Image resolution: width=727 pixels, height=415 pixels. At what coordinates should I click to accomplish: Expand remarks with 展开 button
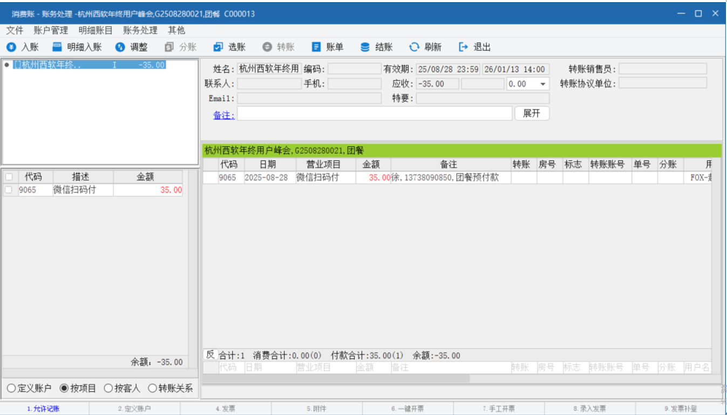[532, 113]
